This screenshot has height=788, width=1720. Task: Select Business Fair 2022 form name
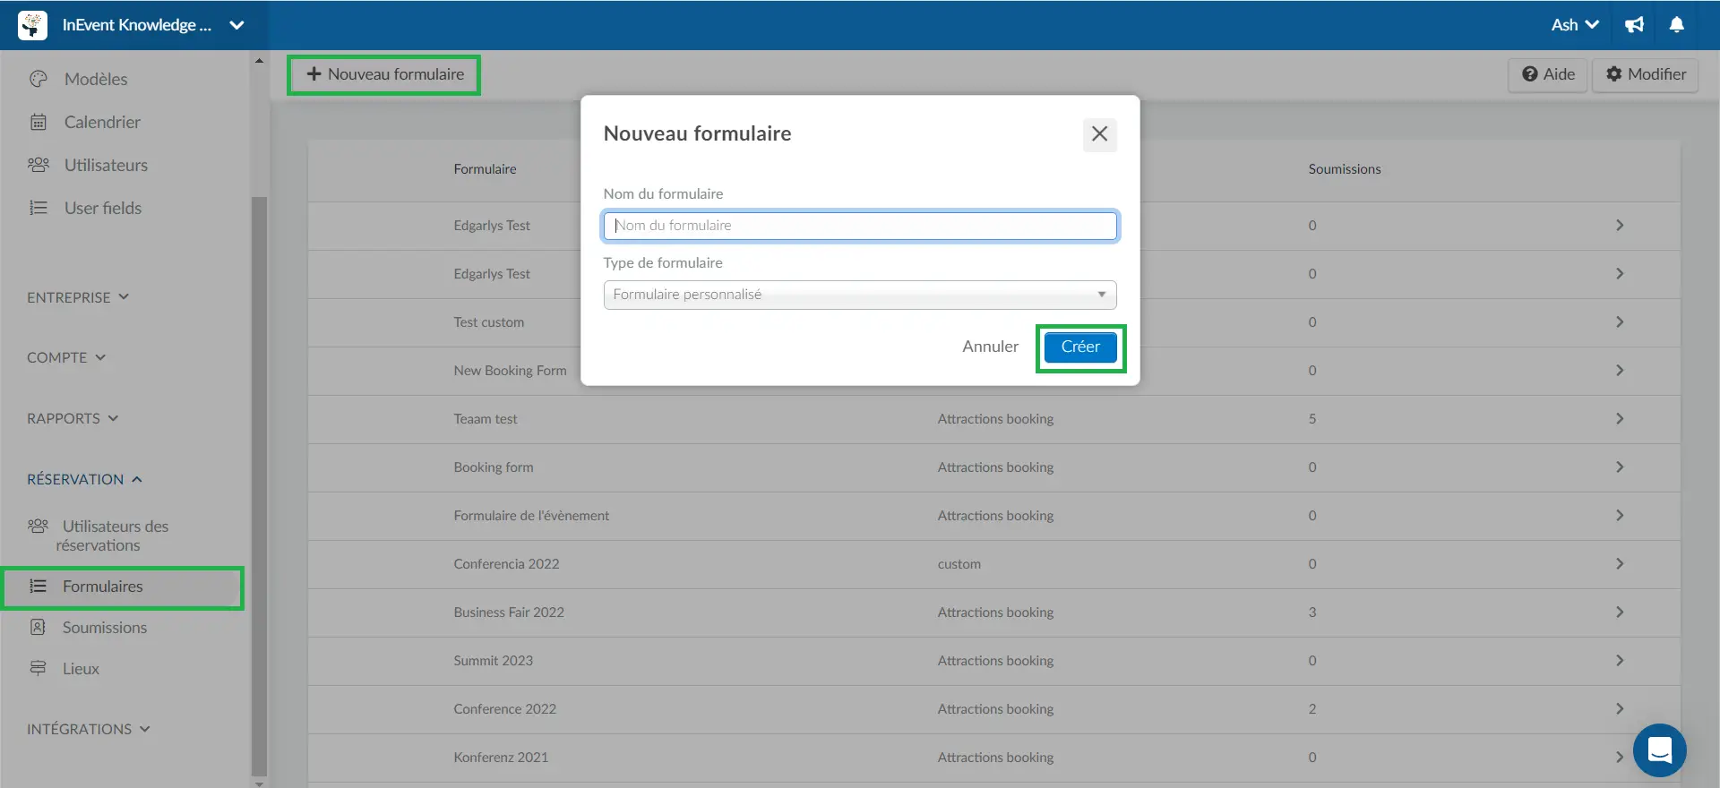click(509, 612)
